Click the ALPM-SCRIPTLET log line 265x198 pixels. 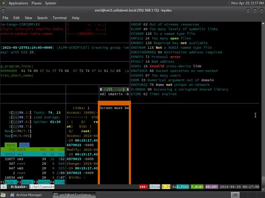(x=65, y=50)
